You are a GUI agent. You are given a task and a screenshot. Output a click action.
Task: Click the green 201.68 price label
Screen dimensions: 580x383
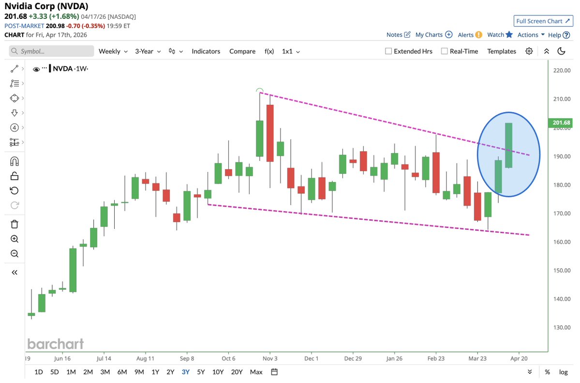tap(561, 123)
